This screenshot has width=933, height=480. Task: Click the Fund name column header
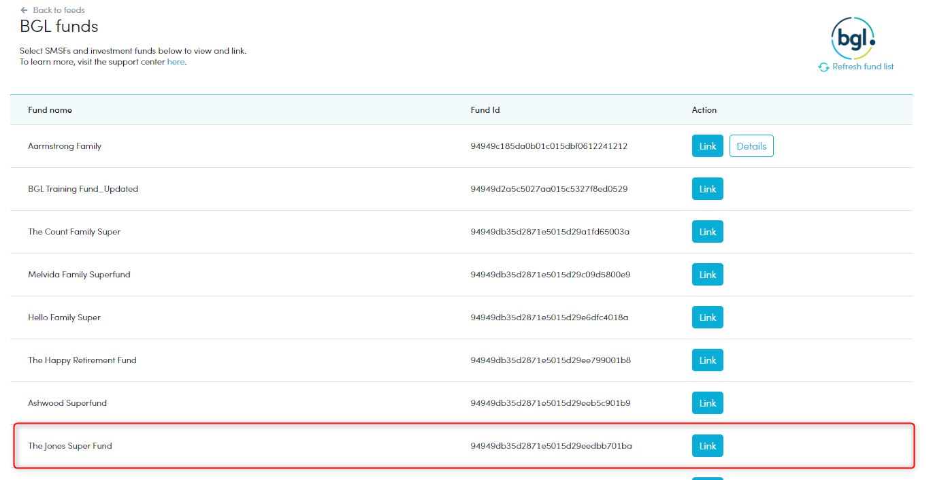(50, 110)
